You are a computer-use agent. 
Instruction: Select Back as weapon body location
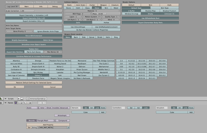point(76,37)
